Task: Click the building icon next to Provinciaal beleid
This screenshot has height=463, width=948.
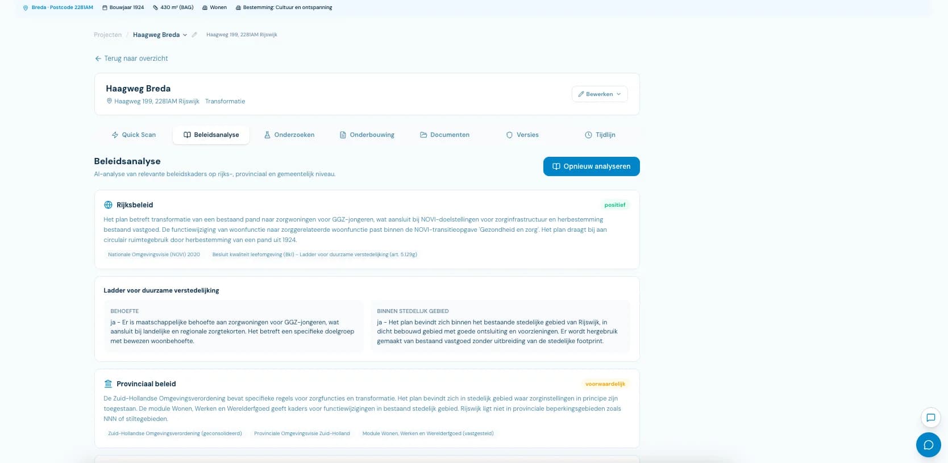Action: (x=108, y=384)
